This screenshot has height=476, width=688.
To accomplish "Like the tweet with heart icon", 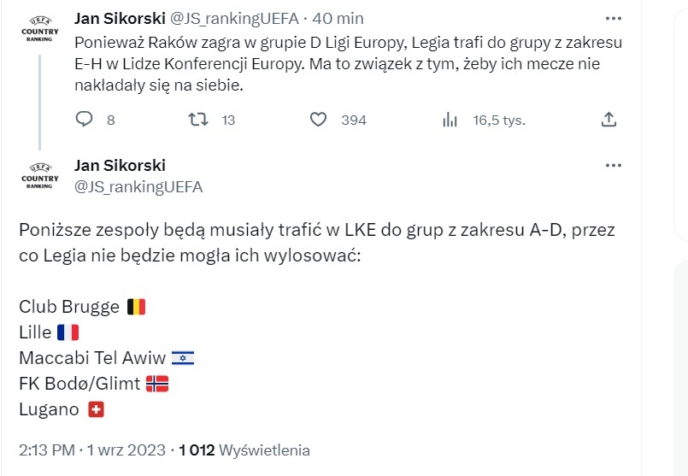I will coord(318,120).
